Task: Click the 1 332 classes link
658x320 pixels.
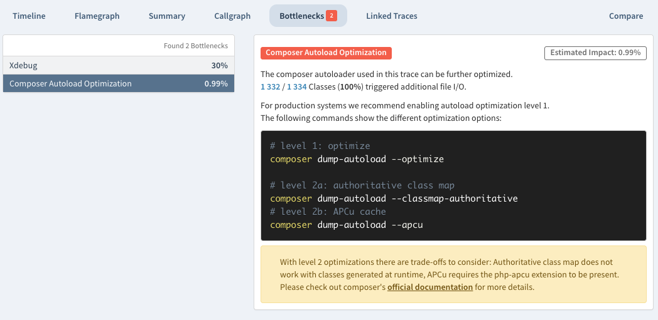Action: point(270,88)
